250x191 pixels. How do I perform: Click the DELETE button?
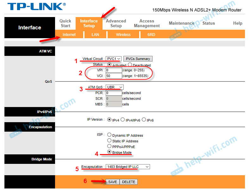(128, 182)
